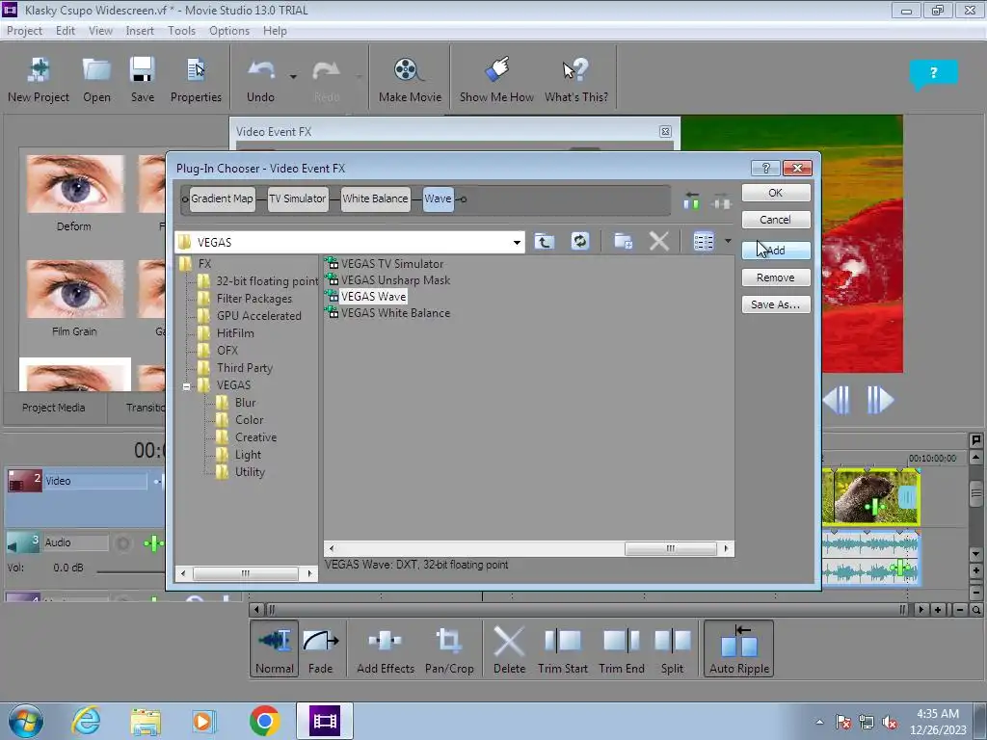This screenshot has width=987, height=740.
Task: Click the Add button
Action: click(x=776, y=251)
